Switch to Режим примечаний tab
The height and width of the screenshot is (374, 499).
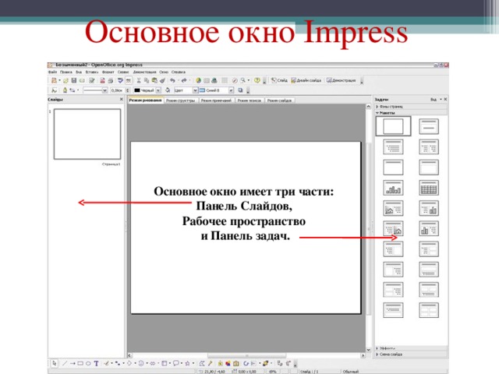click(x=216, y=101)
